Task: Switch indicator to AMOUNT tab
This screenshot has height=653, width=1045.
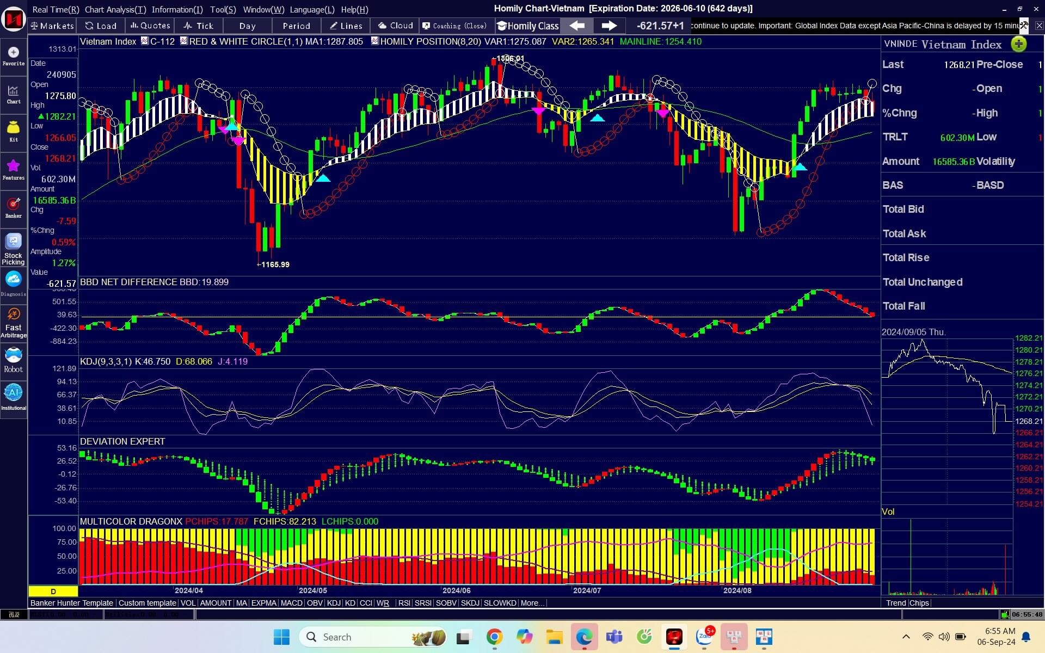Action: point(216,603)
